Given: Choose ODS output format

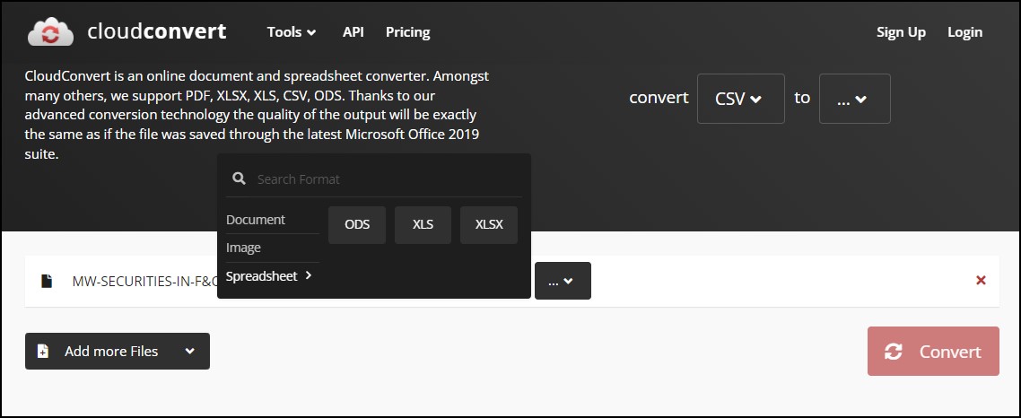Looking at the screenshot, I should pos(357,224).
